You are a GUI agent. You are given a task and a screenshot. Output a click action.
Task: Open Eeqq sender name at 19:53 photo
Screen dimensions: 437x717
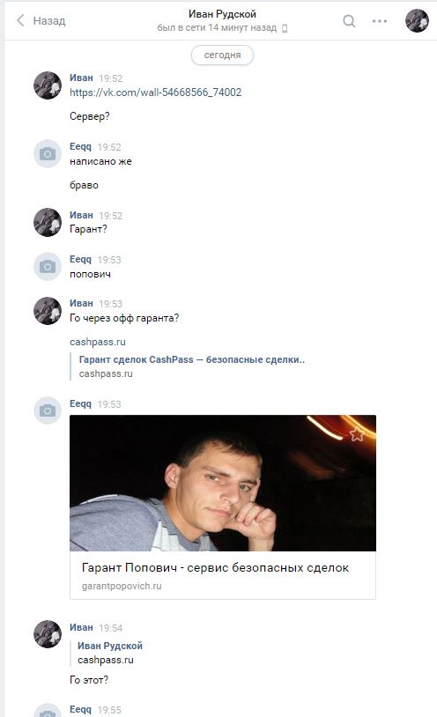click(80, 403)
